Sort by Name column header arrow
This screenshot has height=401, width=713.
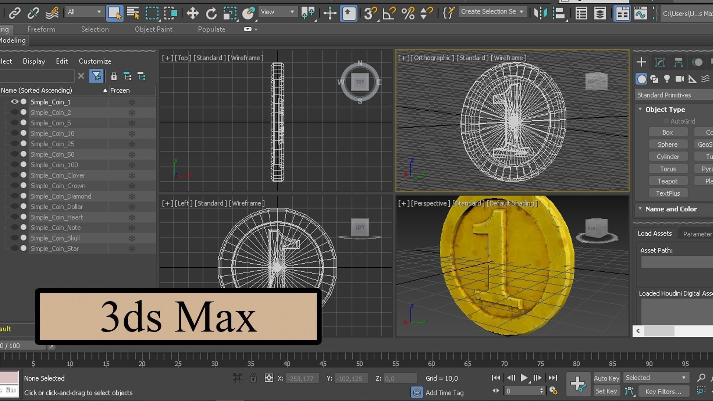tap(105, 90)
